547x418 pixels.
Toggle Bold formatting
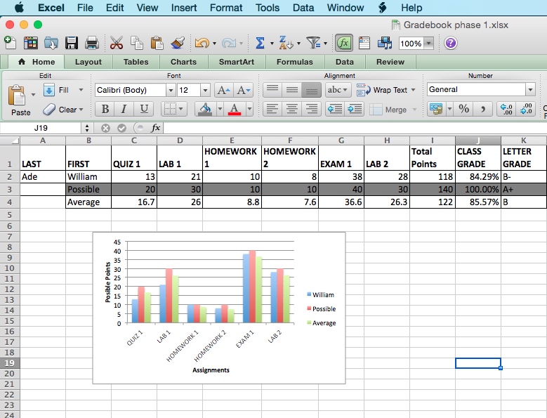105,109
